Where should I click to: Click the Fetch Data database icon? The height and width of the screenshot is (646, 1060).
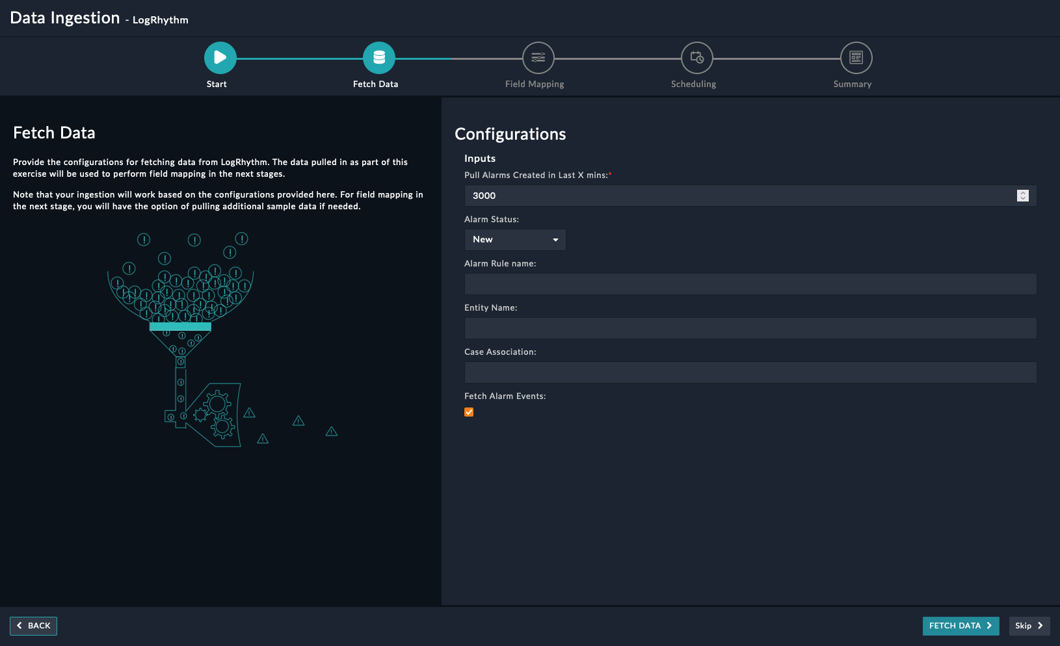(x=378, y=58)
